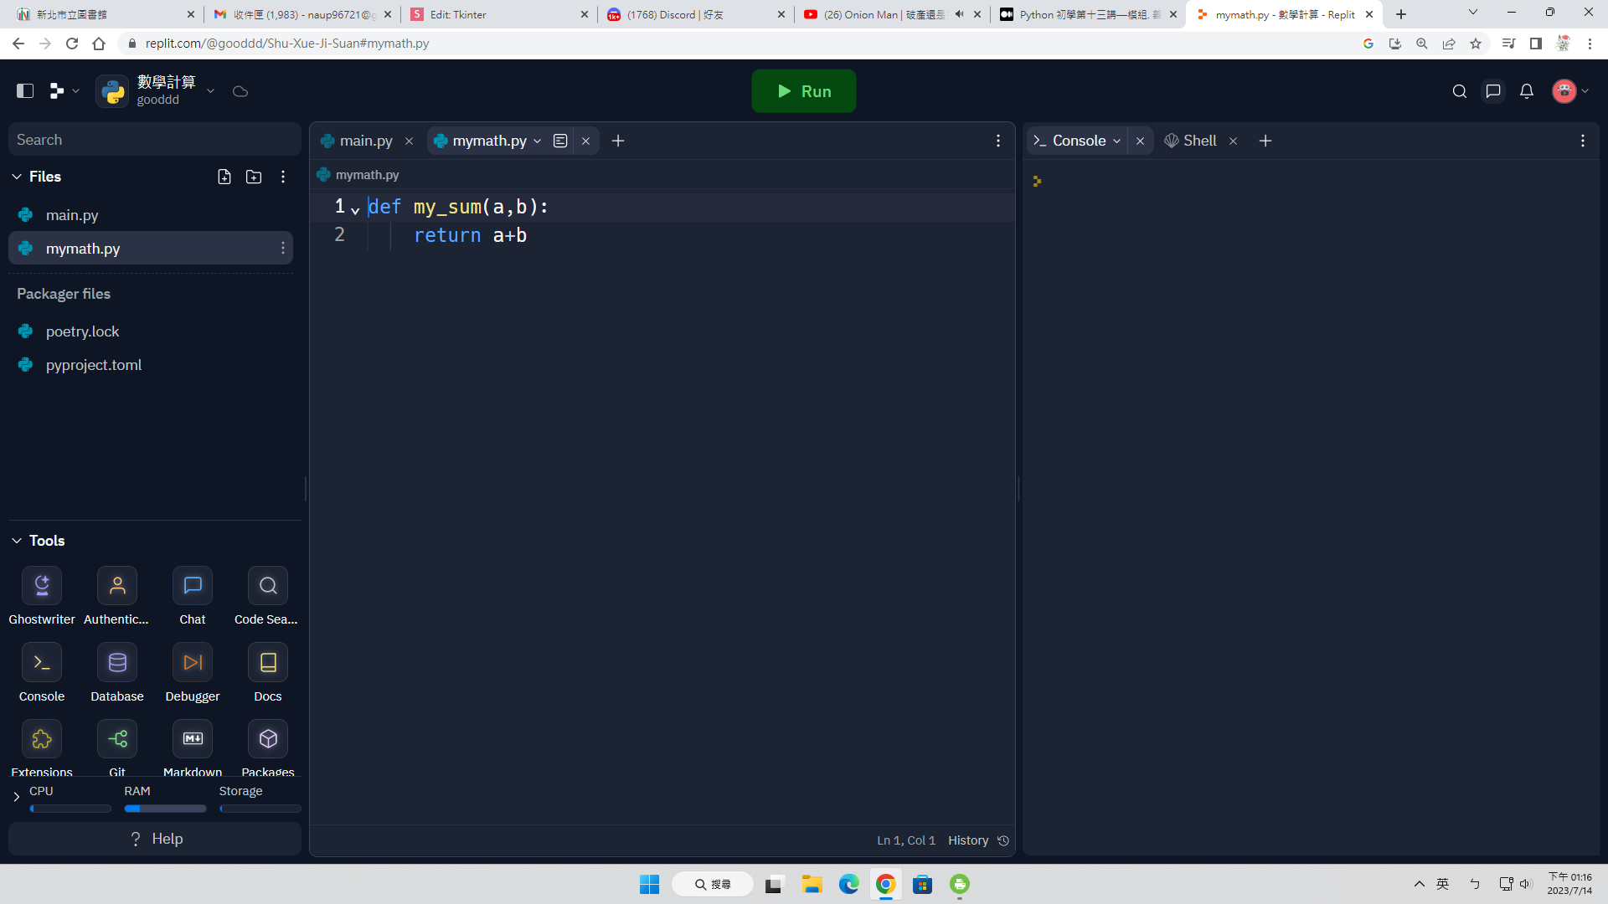
Task: Collapse the def my_sum code fold arrow
Action: 355,209
